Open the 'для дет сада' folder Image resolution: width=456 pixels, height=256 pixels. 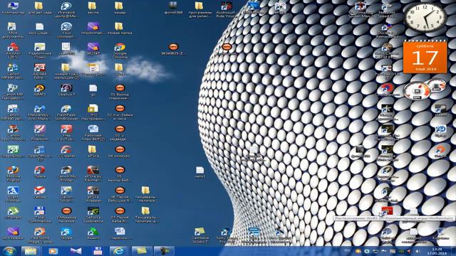(40, 8)
